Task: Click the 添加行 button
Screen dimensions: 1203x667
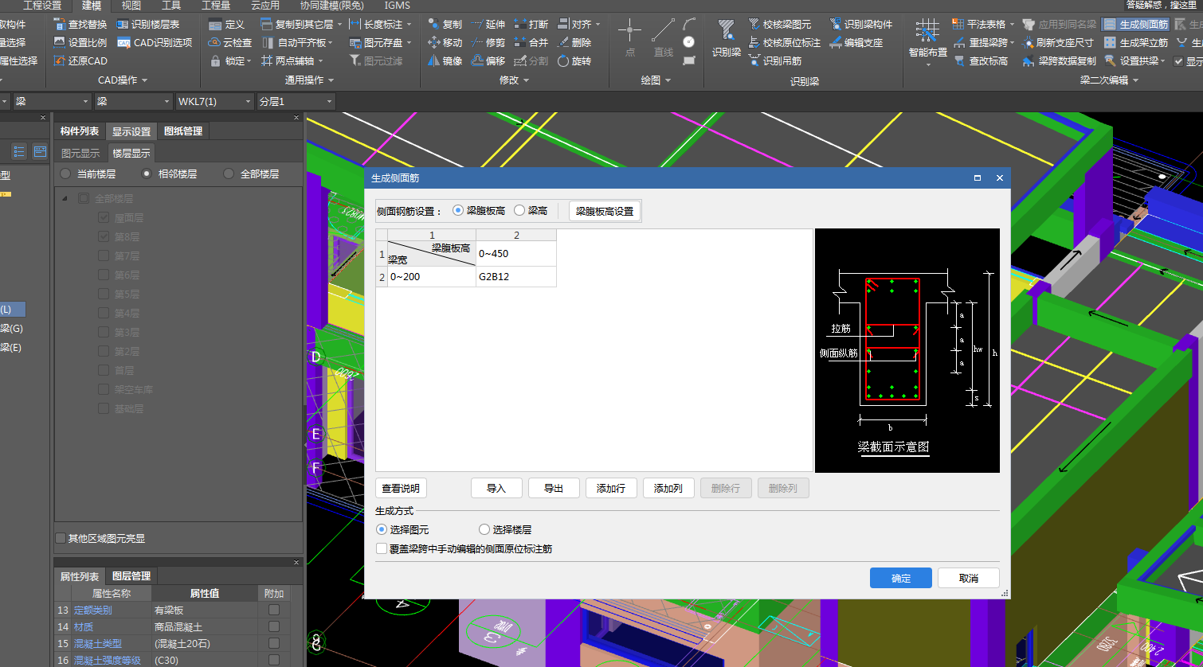Action: click(x=611, y=488)
